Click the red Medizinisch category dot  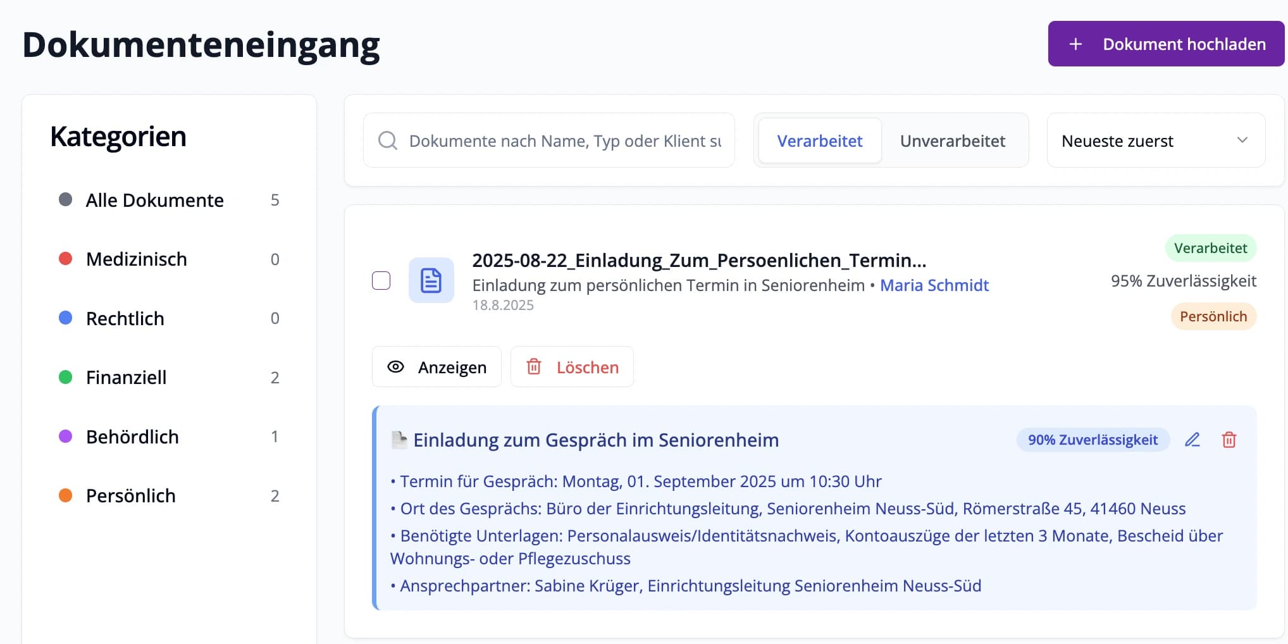(65, 259)
